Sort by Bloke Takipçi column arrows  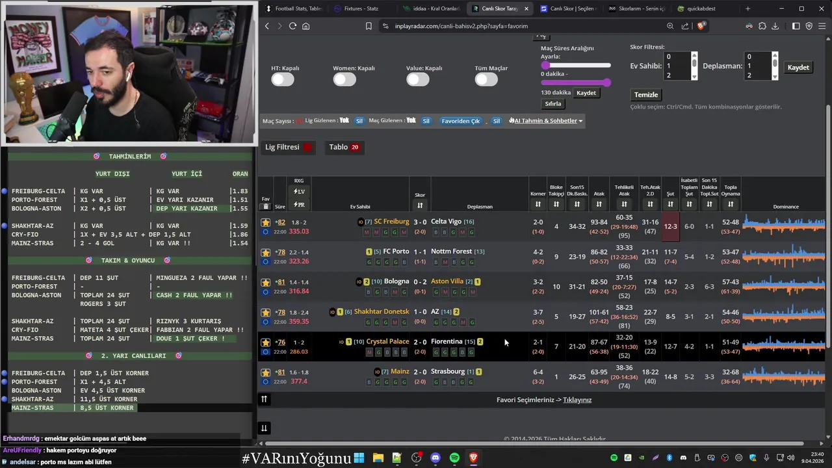coord(556,204)
